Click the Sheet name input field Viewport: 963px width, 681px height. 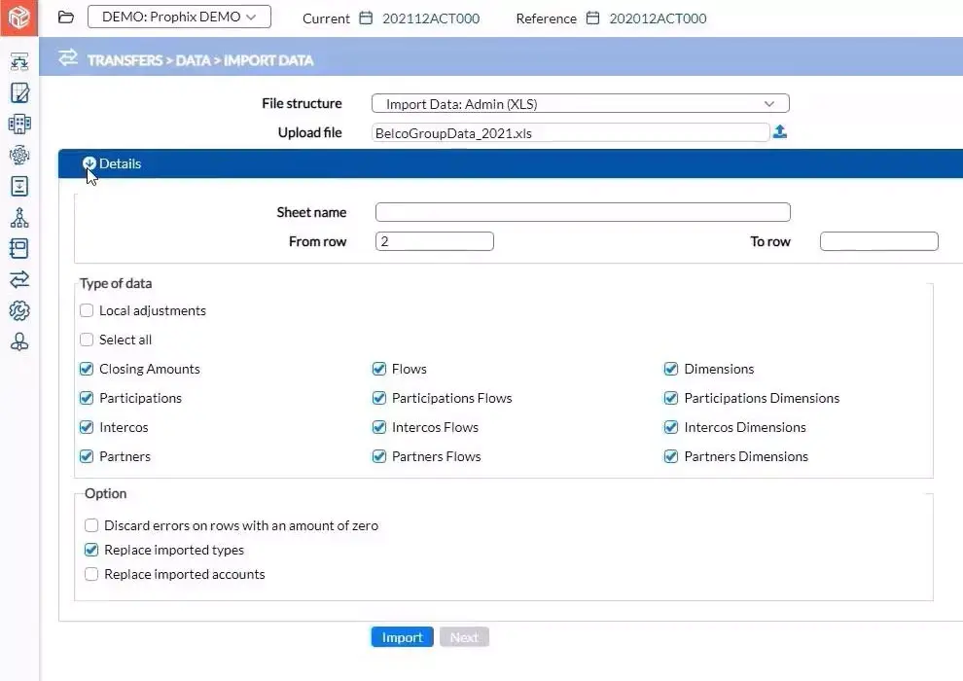click(583, 212)
